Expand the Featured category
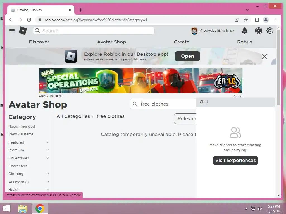Screen dimensions: 286x214 47,142
